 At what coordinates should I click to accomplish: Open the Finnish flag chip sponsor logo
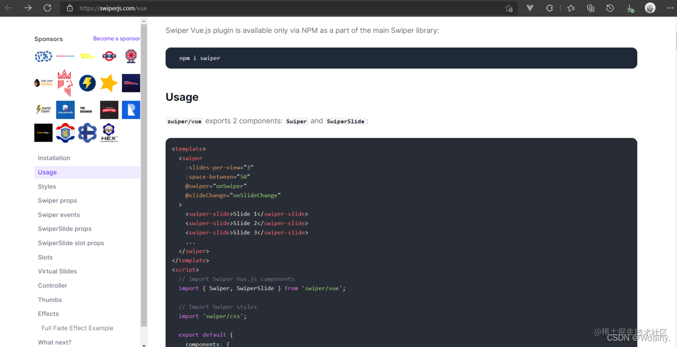point(87,133)
